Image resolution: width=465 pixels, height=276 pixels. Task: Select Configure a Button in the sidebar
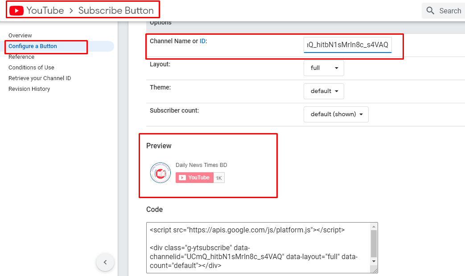pyautogui.click(x=33, y=46)
